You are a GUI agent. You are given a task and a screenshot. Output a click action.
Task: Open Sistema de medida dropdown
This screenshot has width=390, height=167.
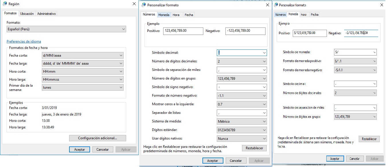[242, 121]
